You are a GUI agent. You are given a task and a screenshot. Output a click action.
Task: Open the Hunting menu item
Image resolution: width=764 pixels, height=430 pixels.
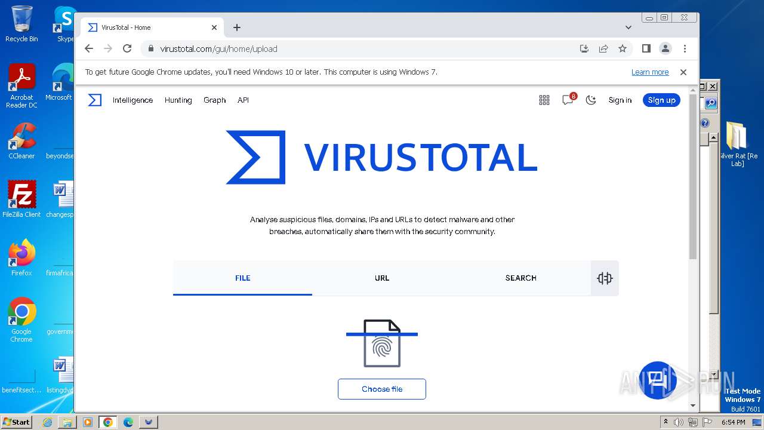(x=178, y=100)
